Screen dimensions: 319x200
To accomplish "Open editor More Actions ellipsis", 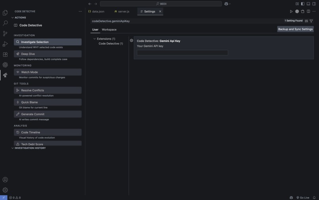I will coord(314,11).
